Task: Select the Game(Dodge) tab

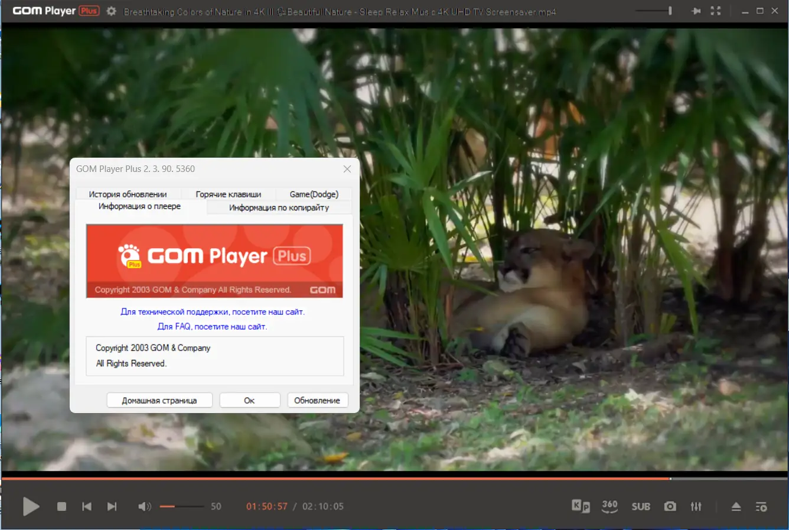Action: click(314, 194)
